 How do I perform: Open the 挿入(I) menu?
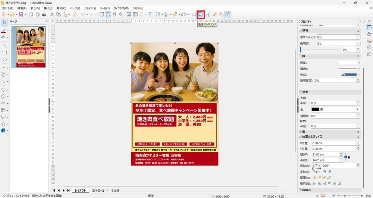(48, 8)
